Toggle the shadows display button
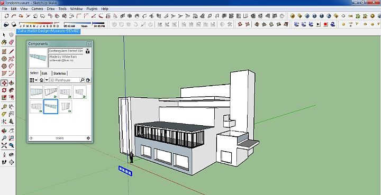 (6, 24)
